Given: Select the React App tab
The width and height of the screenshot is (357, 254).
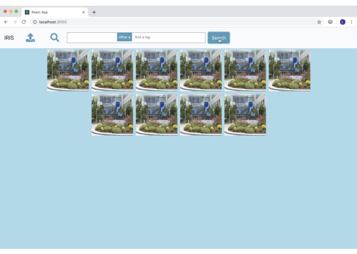Looking at the screenshot, I should pyautogui.click(x=54, y=12).
